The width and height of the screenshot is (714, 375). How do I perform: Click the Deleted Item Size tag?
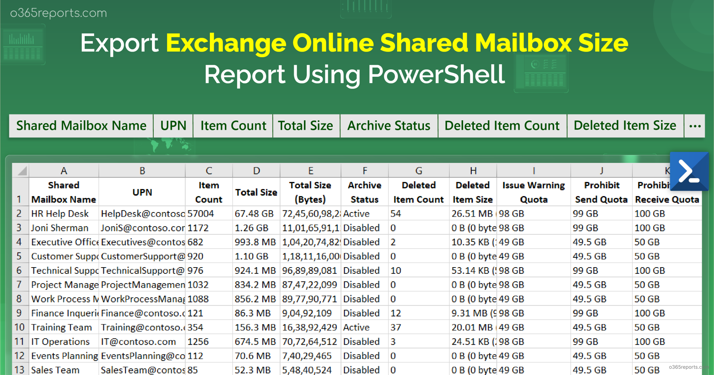coord(625,126)
